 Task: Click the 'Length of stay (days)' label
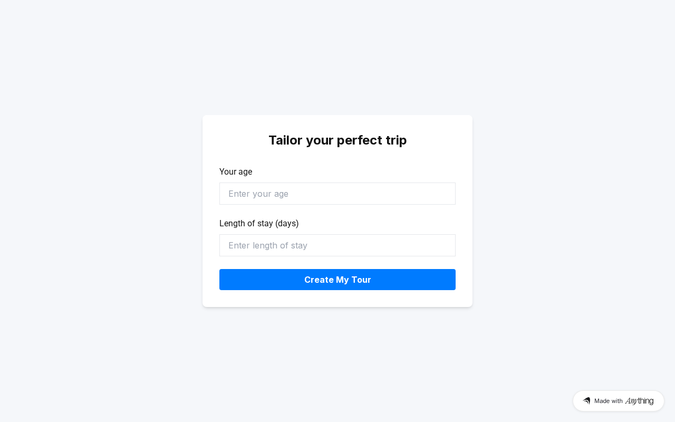259,224
